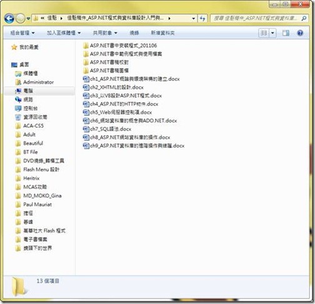Click the 網路 (Network) icon in the sidebar

pyautogui.click(x=18, y=99)
